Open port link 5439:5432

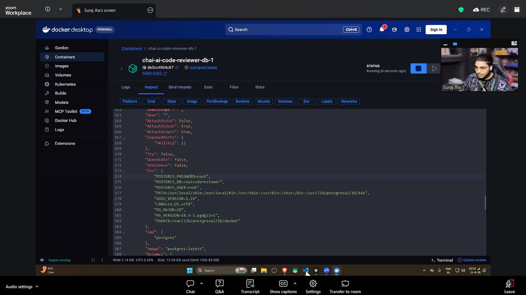coord(153,74)
